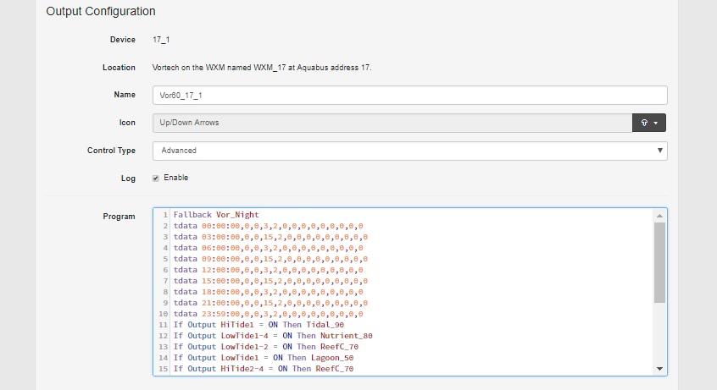Viewport: 717px width, 390px height.
Task: Click the Location text about WXM_17
Action: pyautogui.click(x=262, y=68)
